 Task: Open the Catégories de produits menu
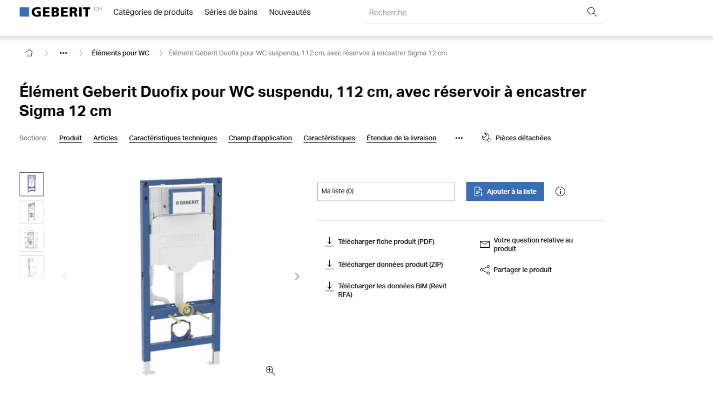[x=153, y=12]
